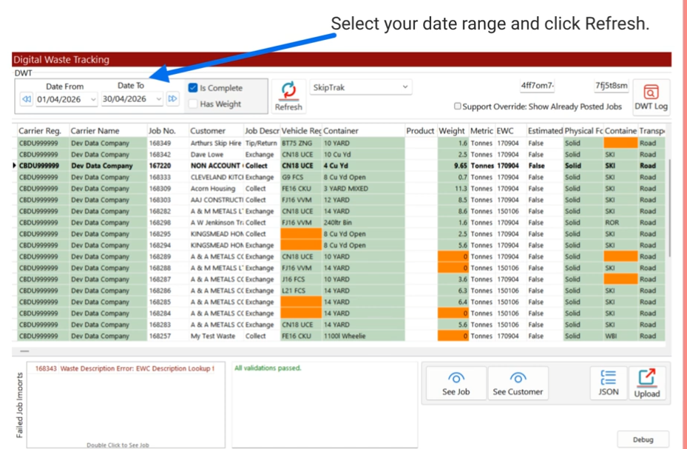Sort by Carrier Name column header
This screenshot has height=449, width=687.
[x=108, y=130]
